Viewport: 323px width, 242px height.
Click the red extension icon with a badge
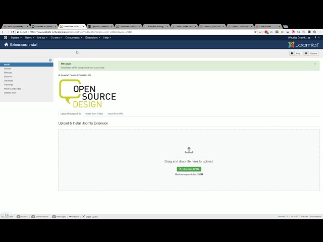[x=266, y=32]
